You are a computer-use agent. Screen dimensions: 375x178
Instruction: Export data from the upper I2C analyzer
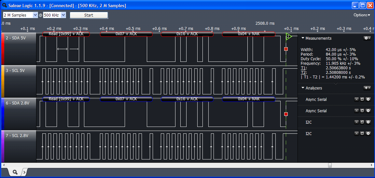pyautogui.click(x=362, y=122)
